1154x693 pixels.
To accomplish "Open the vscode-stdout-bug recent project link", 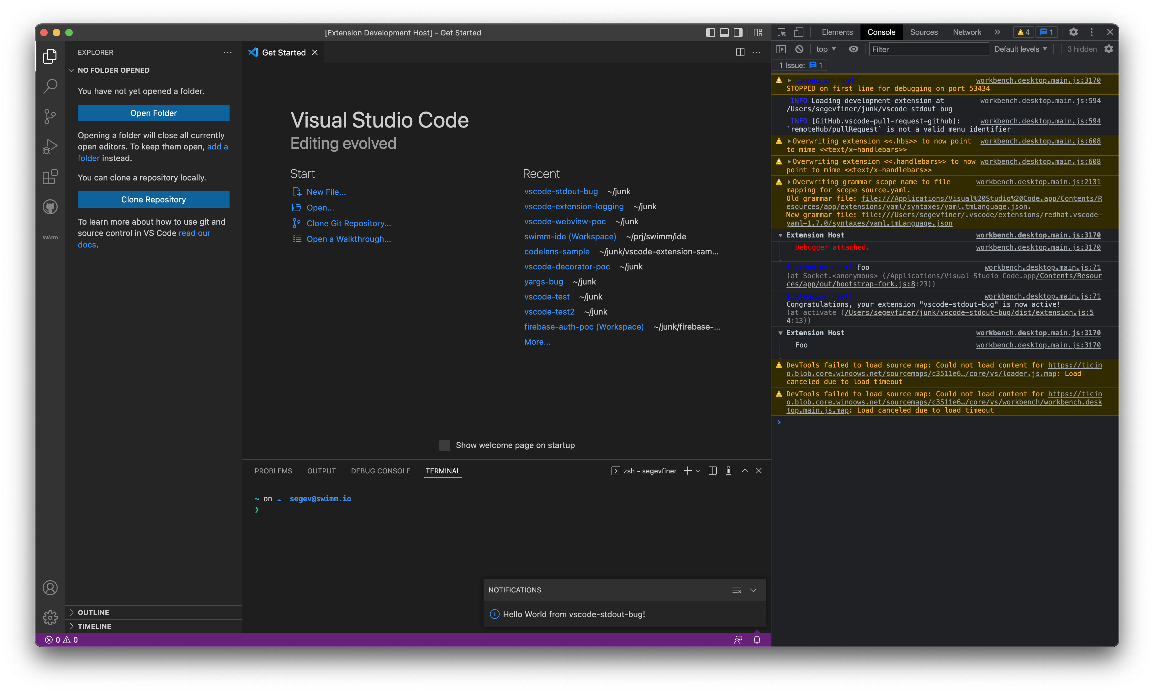I will tap(561, 191).
